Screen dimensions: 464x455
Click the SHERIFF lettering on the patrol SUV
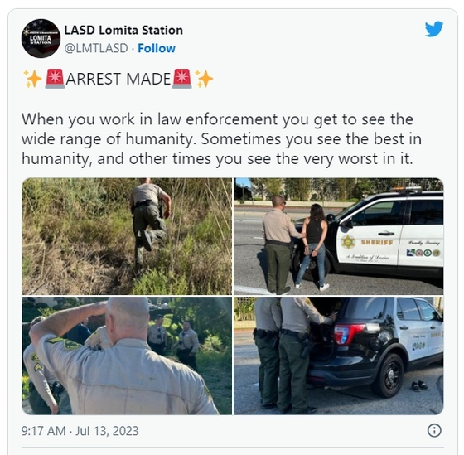pyautogui.click(x=377, y=243)
